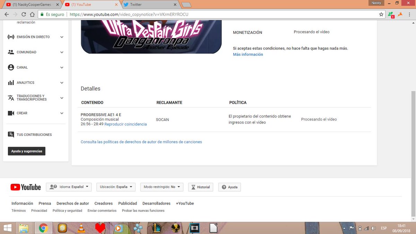Open the Política y seguridad footer link
The height and width of the screenshot is (234, 416).
[67, 210]
